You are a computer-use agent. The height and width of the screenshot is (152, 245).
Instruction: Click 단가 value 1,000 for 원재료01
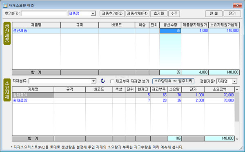point(193,95)
